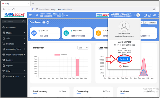This screenshot has height=98, width=160.
Task: Click the Type to search field
Action: click(x=14, y=21)
